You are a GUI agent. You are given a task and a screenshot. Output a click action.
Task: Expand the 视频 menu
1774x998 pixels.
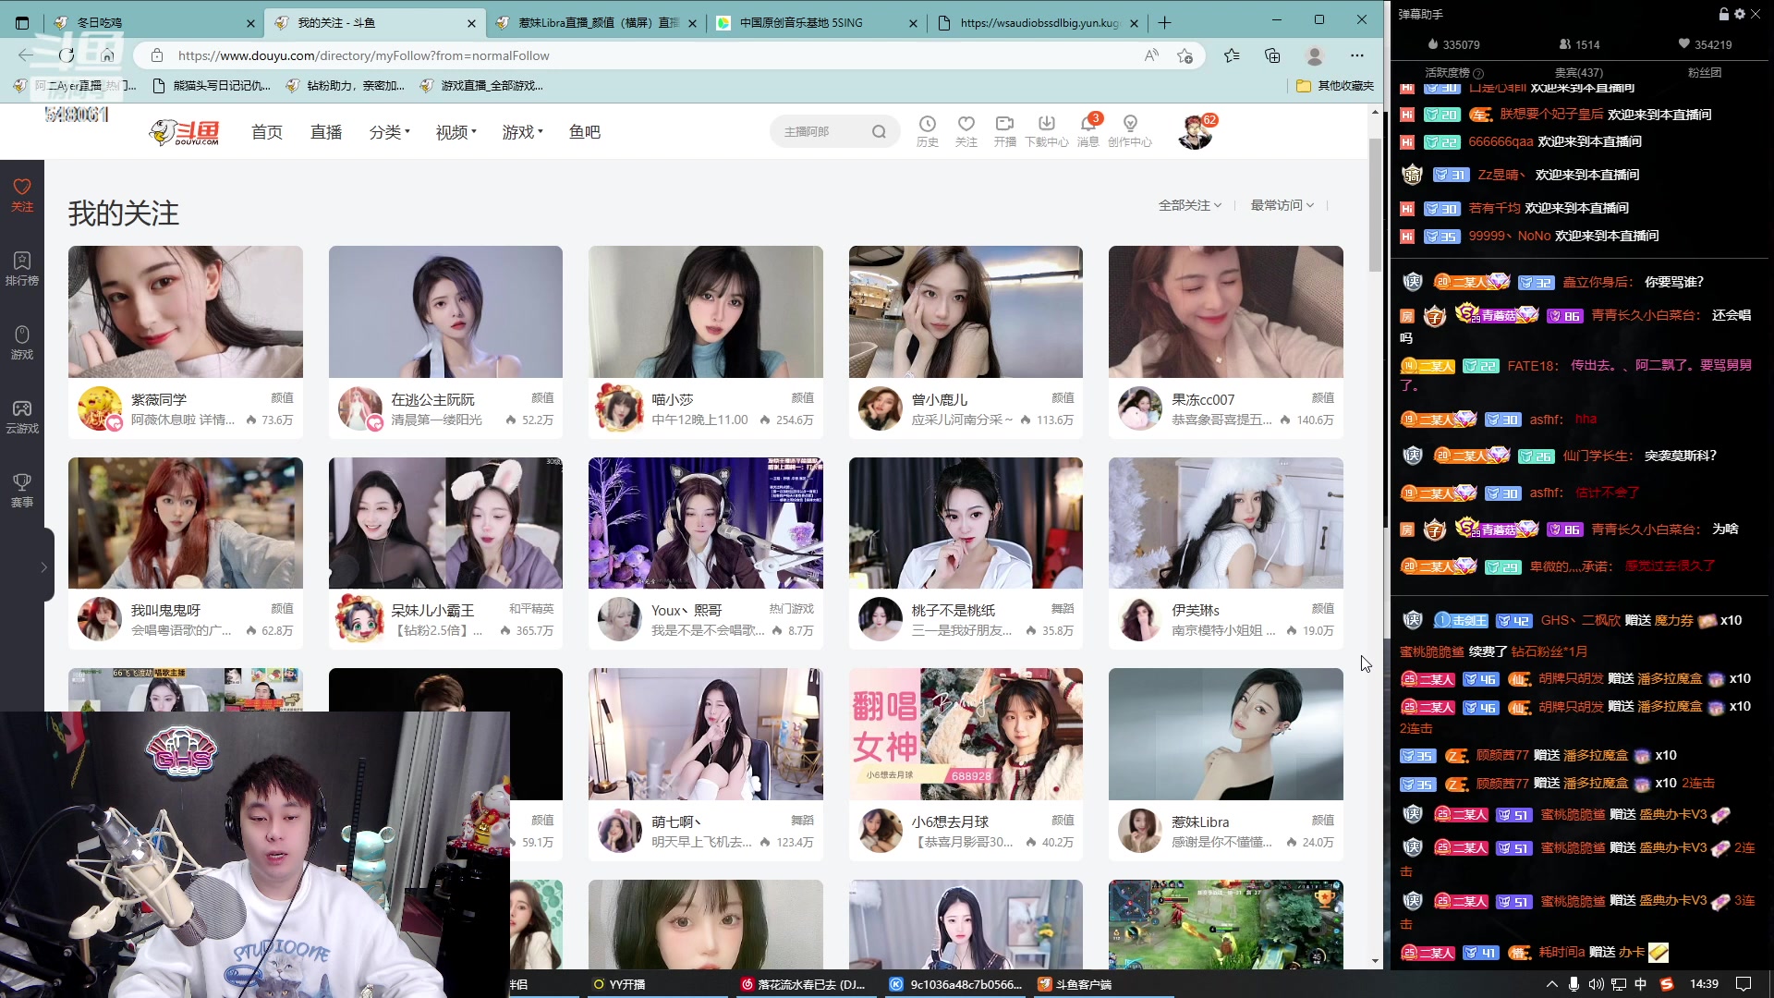pyautogui.click(x=456, y=132)
